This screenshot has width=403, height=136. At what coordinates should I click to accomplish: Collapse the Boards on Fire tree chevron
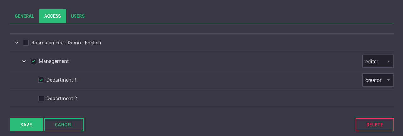tap(16, 43)
